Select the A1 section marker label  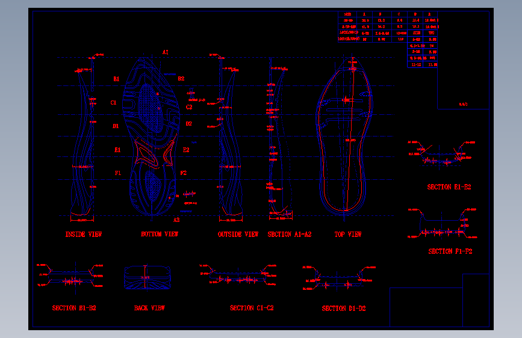click(166, 52)
